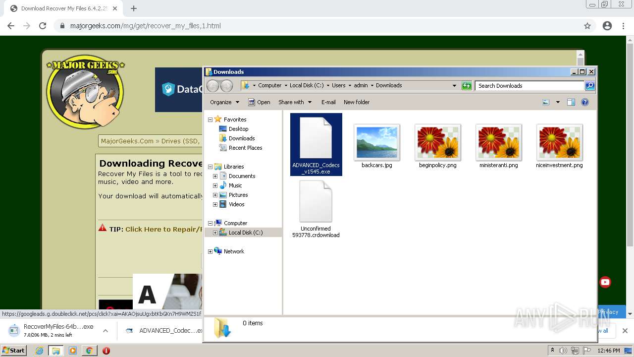The width and height of the screenshot is (634, 357).
Task: Launch Internet Explorer from taskbar
Action: [39, 351]
